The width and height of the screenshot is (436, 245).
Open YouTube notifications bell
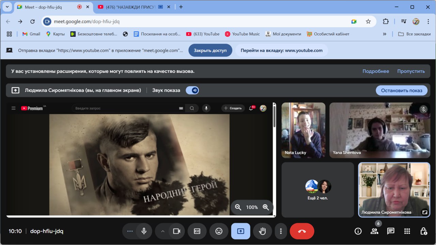click(251, 108)
